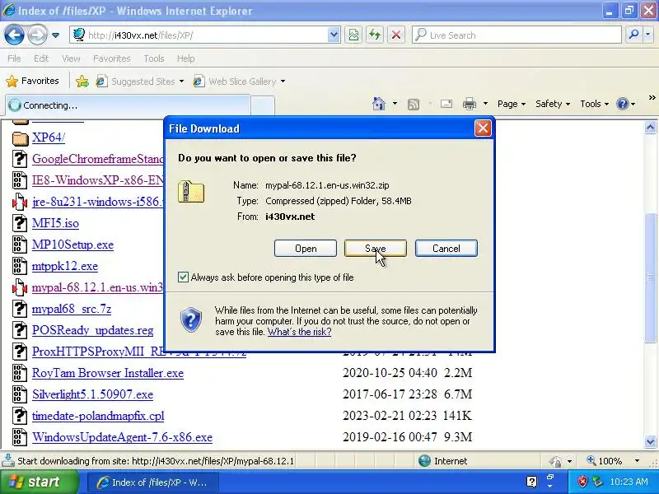The width and height of the screenshot is (659, 494).
Task: Click the new tab button
Action: pos(263,105)
